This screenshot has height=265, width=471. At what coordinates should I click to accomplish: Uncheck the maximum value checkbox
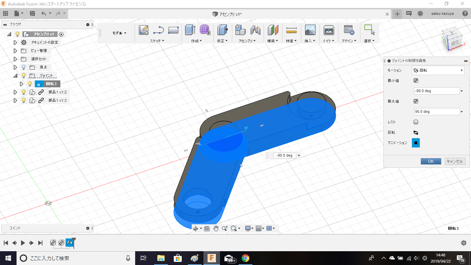(416, 101)
